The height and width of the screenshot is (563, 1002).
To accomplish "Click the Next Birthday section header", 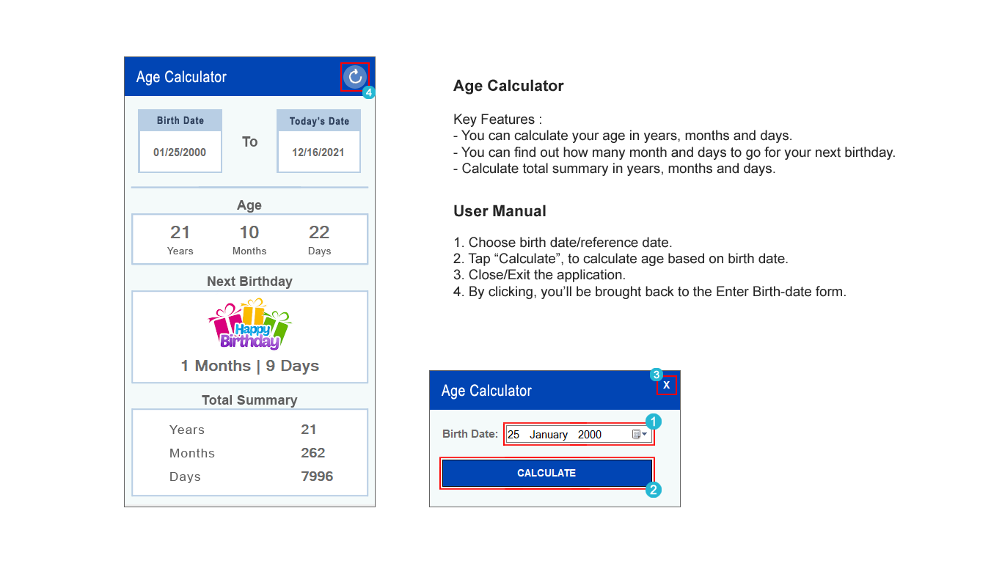I will pos(249,281).
